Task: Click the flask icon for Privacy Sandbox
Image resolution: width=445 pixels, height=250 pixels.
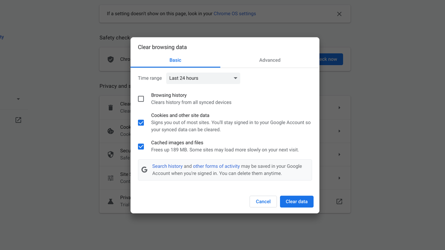Action: [110, 201]
